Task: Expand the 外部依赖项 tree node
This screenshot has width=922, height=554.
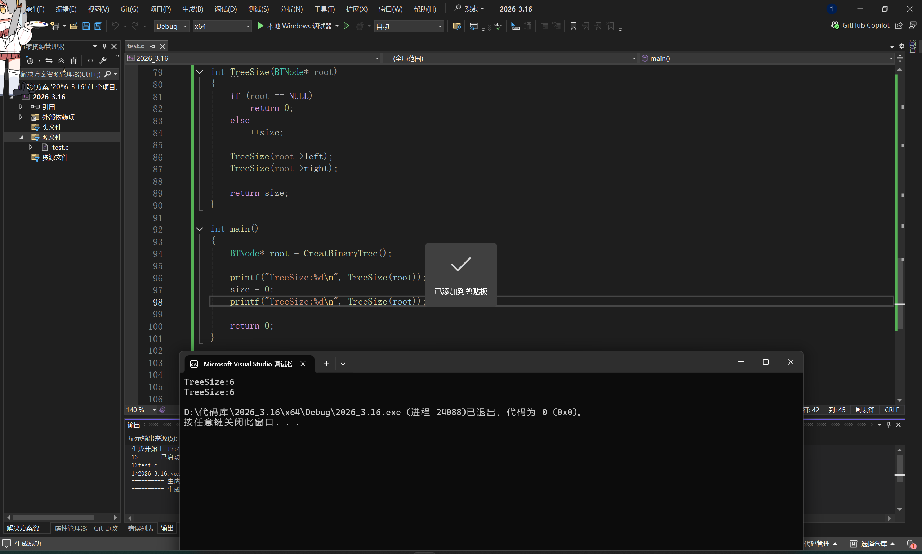Action: 21,117
